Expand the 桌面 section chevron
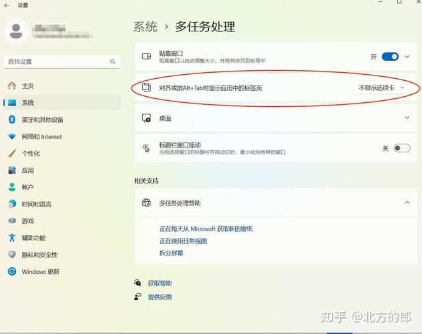Viewport: 422px width, 334px height. pos(407,118)
